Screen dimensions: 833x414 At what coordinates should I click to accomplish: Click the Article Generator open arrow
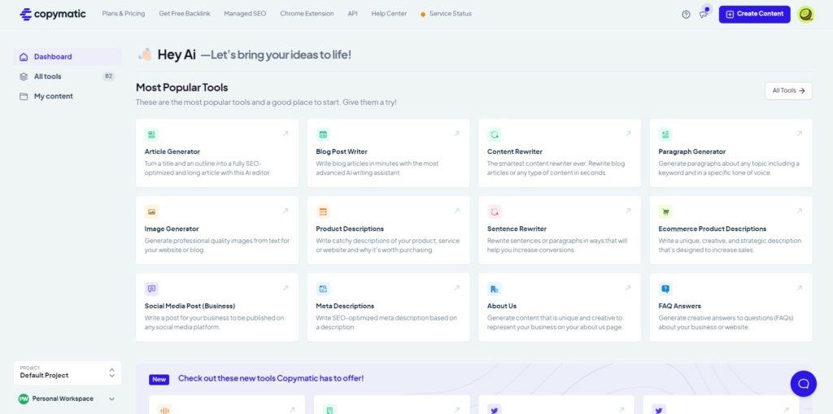click(x=286, y=133)
